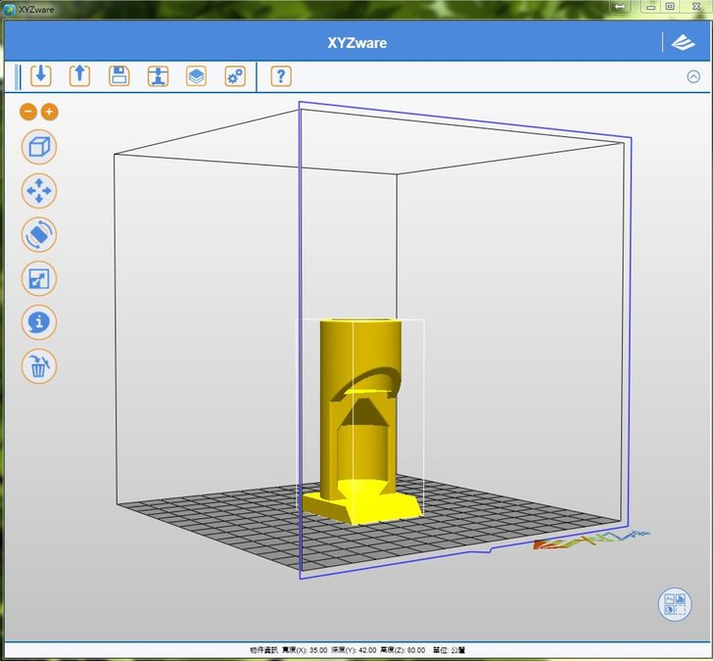
Task: Save the file using the floppy disk icon
Action: [x=119, y=75]
